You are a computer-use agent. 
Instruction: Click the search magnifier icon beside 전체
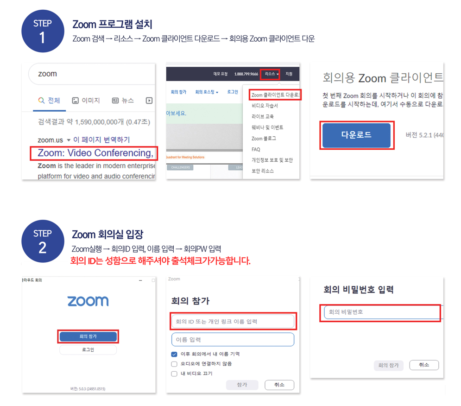coord(41,100)
